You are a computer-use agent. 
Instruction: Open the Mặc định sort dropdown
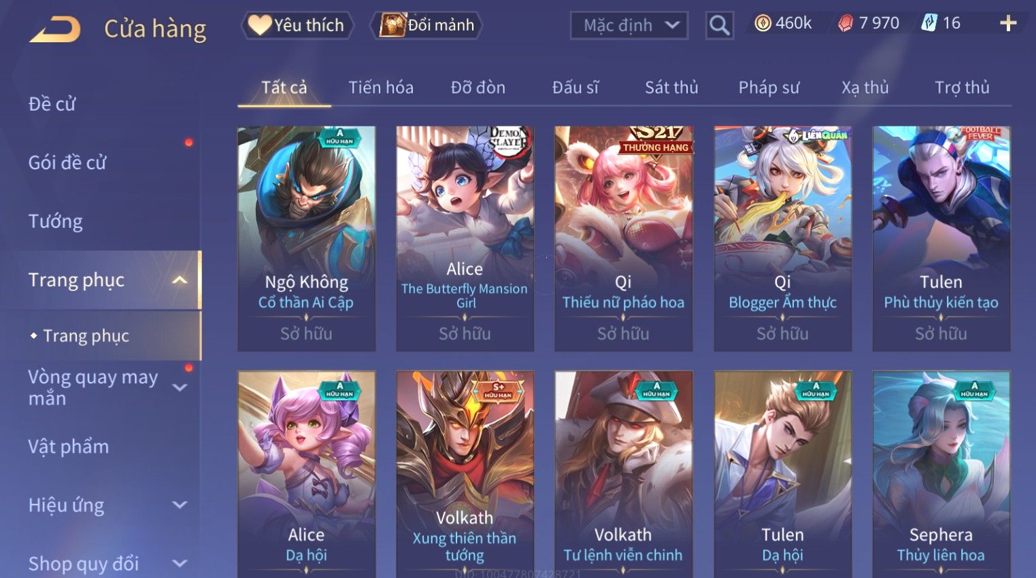pos(629,26)
